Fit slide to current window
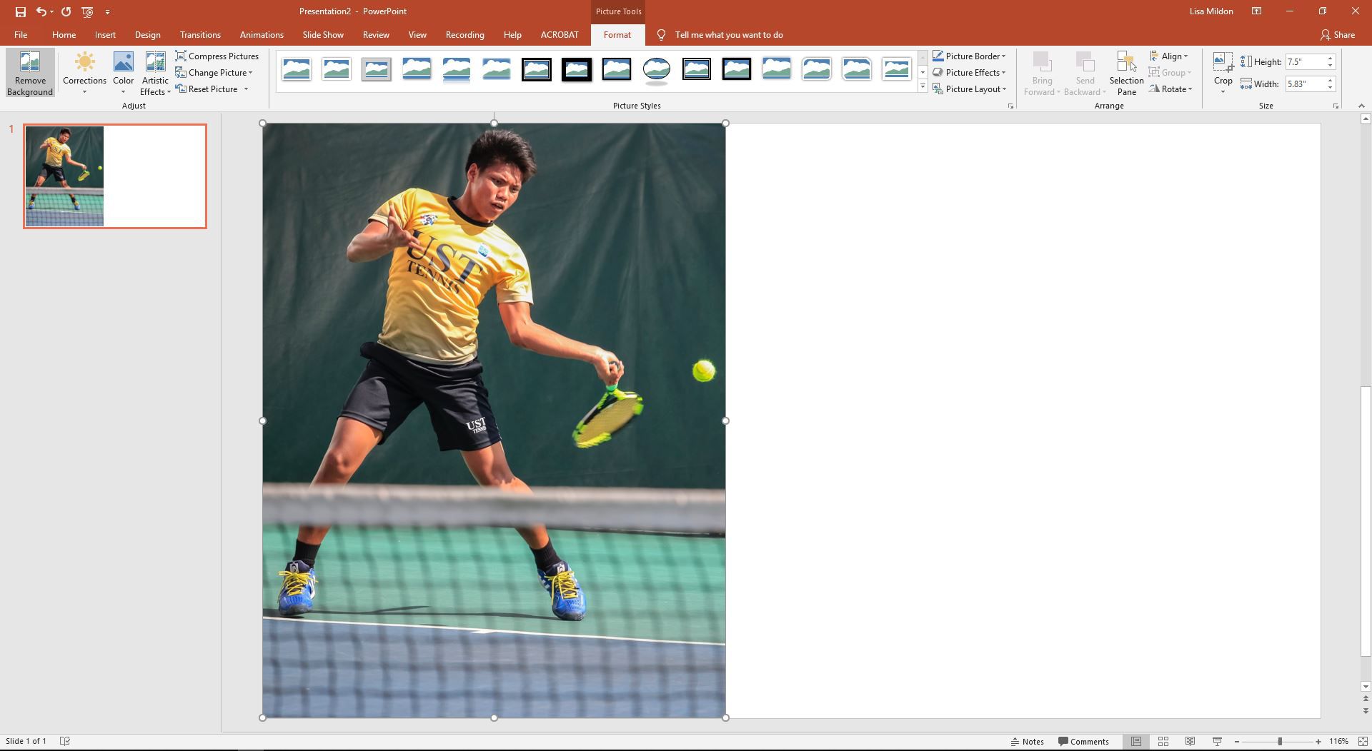Screen dimensions: 1372x751 pos(1362,742)
